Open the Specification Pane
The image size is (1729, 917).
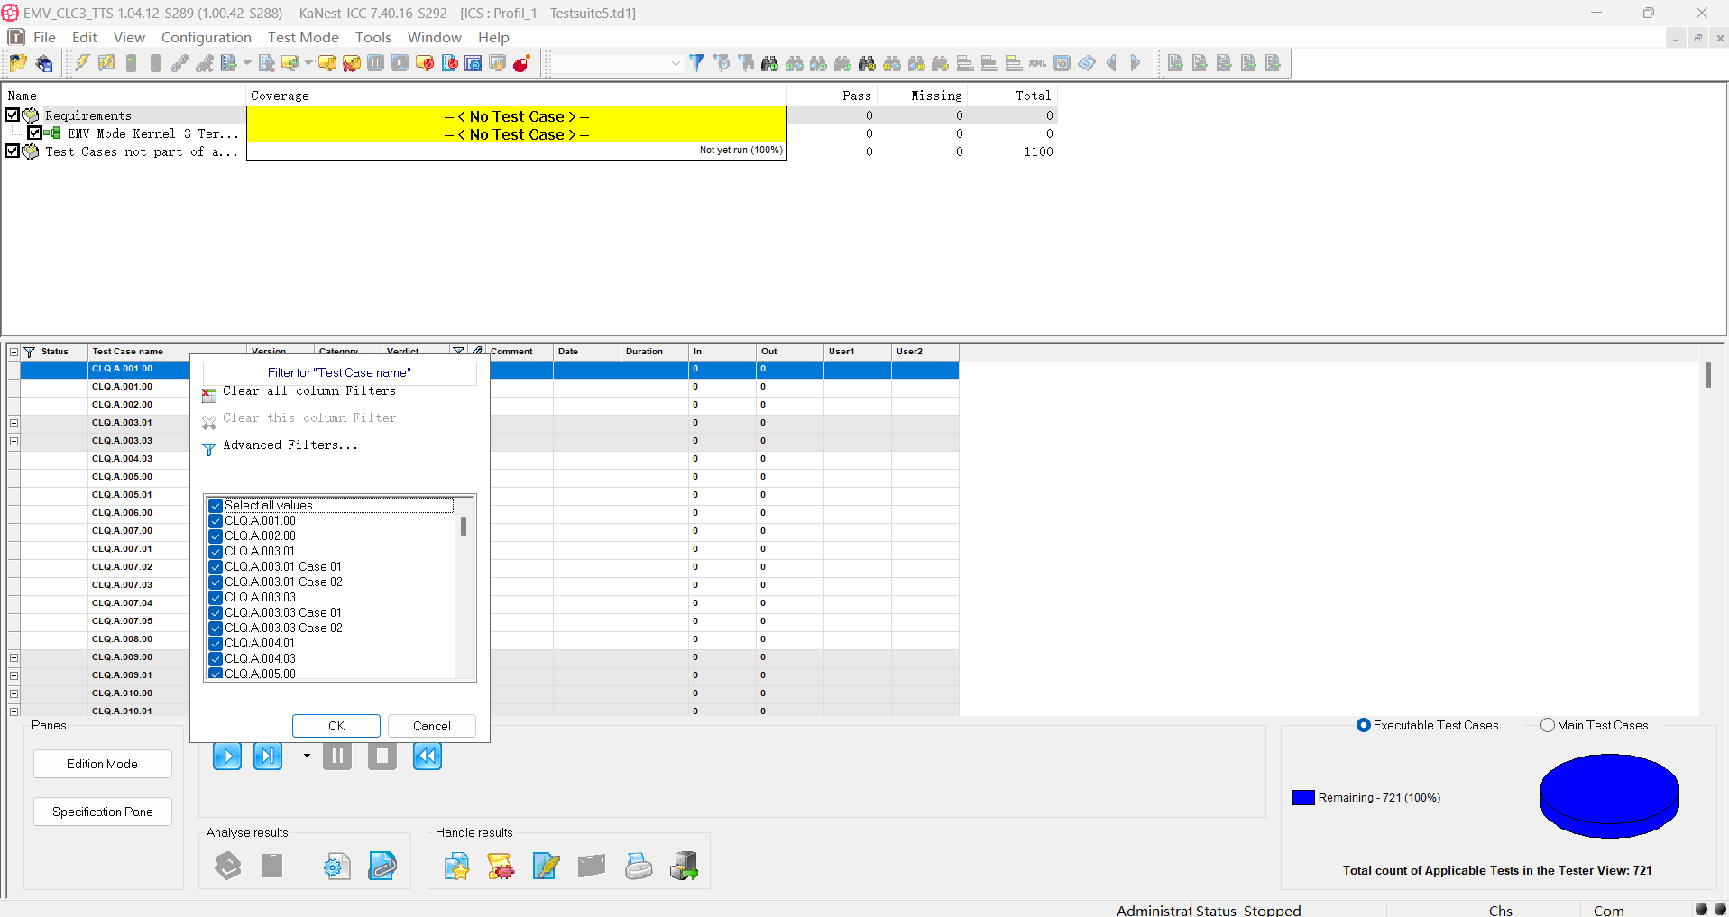(x=103, y=812)
